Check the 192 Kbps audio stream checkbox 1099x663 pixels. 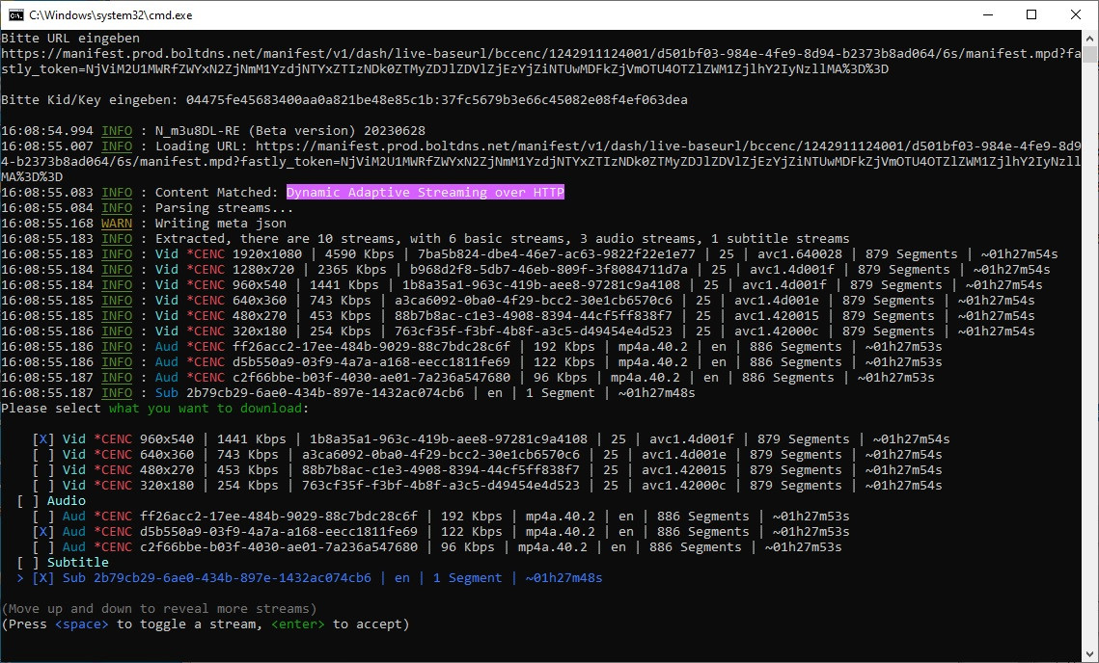(43, 517)
